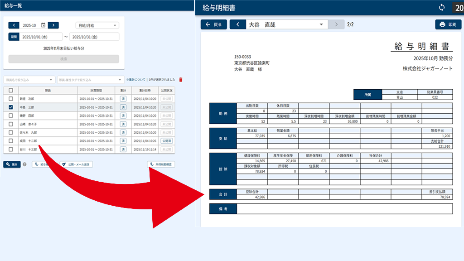Check the checkbox for 山崎 奈々子

(x=11, y=124)
